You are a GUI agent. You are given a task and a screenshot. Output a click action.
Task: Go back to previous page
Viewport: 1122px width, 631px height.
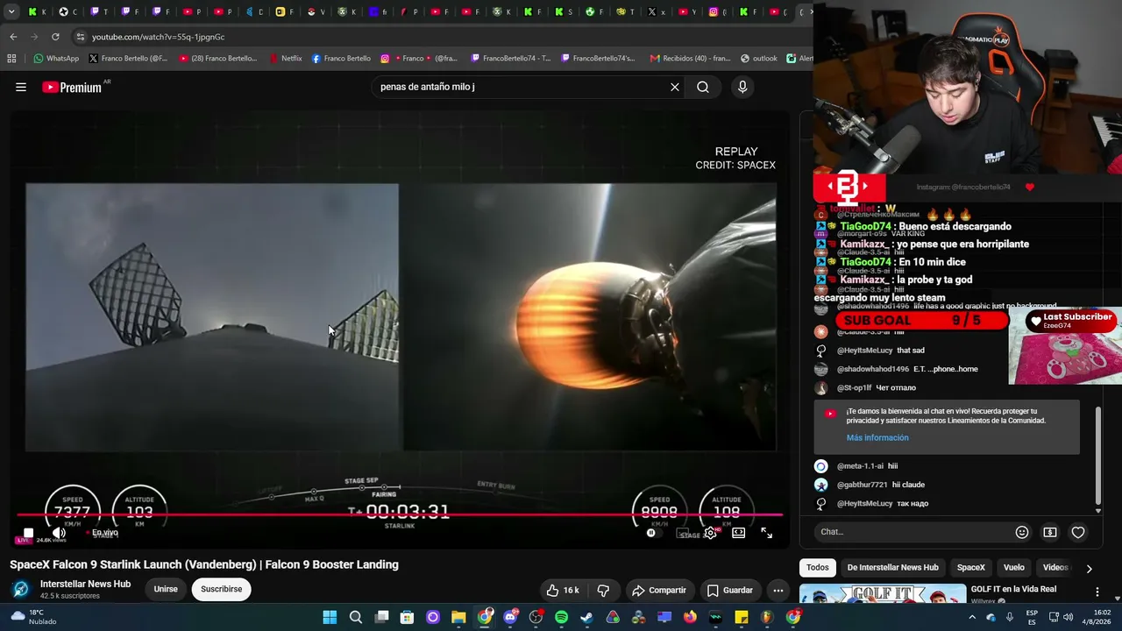[x=13, y=37]
